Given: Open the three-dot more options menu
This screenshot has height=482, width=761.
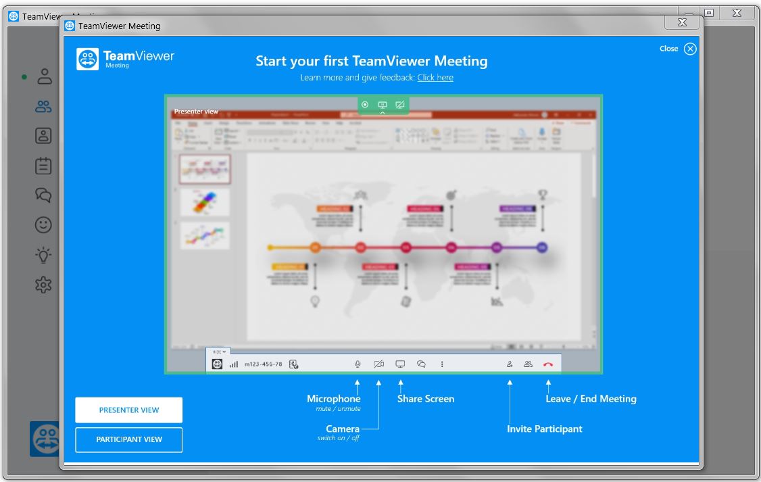Looking at the screenshot, I should pos(441,364).
